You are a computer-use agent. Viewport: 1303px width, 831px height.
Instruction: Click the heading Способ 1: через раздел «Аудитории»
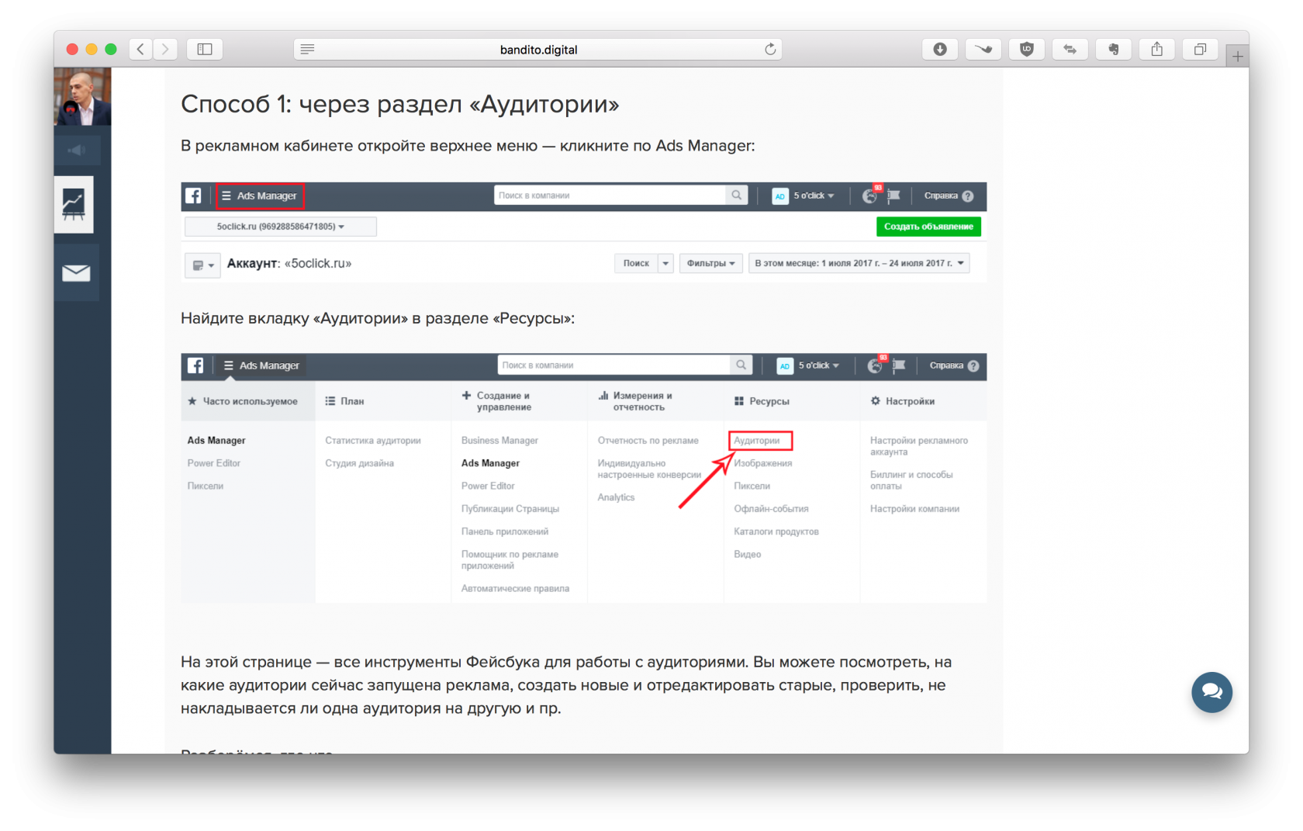click(400, 104)
